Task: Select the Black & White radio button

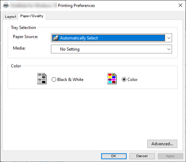Action: point(54,80)
